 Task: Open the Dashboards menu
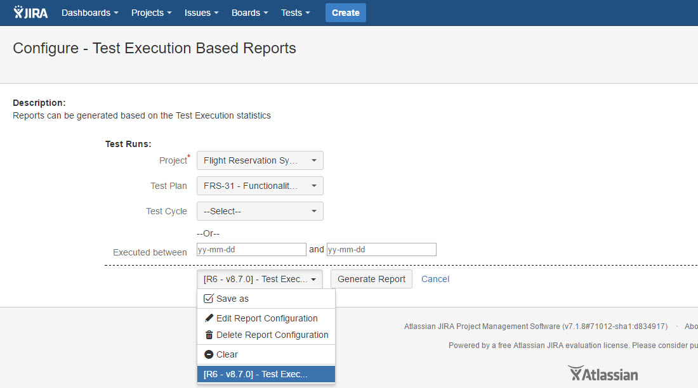point(89,13)
